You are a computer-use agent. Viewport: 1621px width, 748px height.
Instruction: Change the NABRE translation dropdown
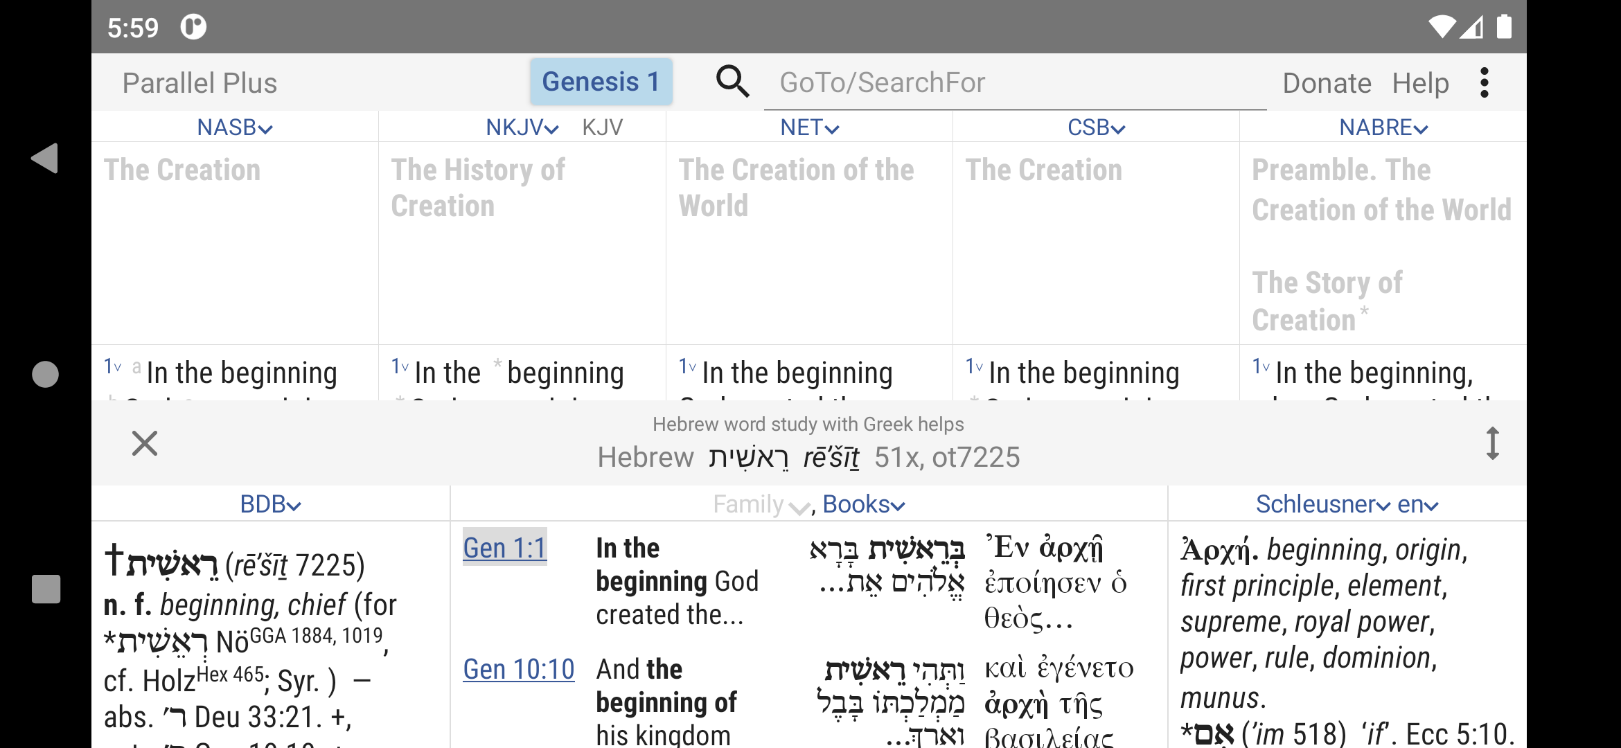[x=1383, y=127]
